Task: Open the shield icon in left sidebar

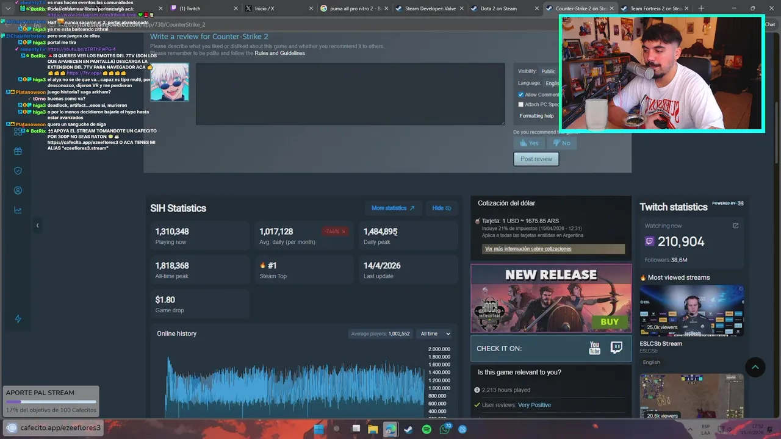Action: [18, 171]
